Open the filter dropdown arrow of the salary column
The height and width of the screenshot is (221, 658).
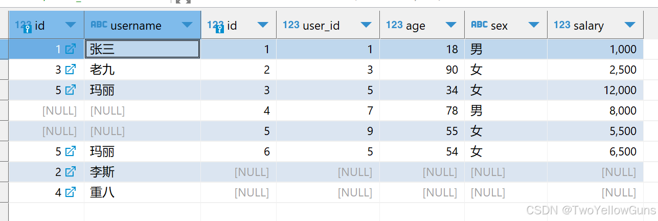(630, 25)
